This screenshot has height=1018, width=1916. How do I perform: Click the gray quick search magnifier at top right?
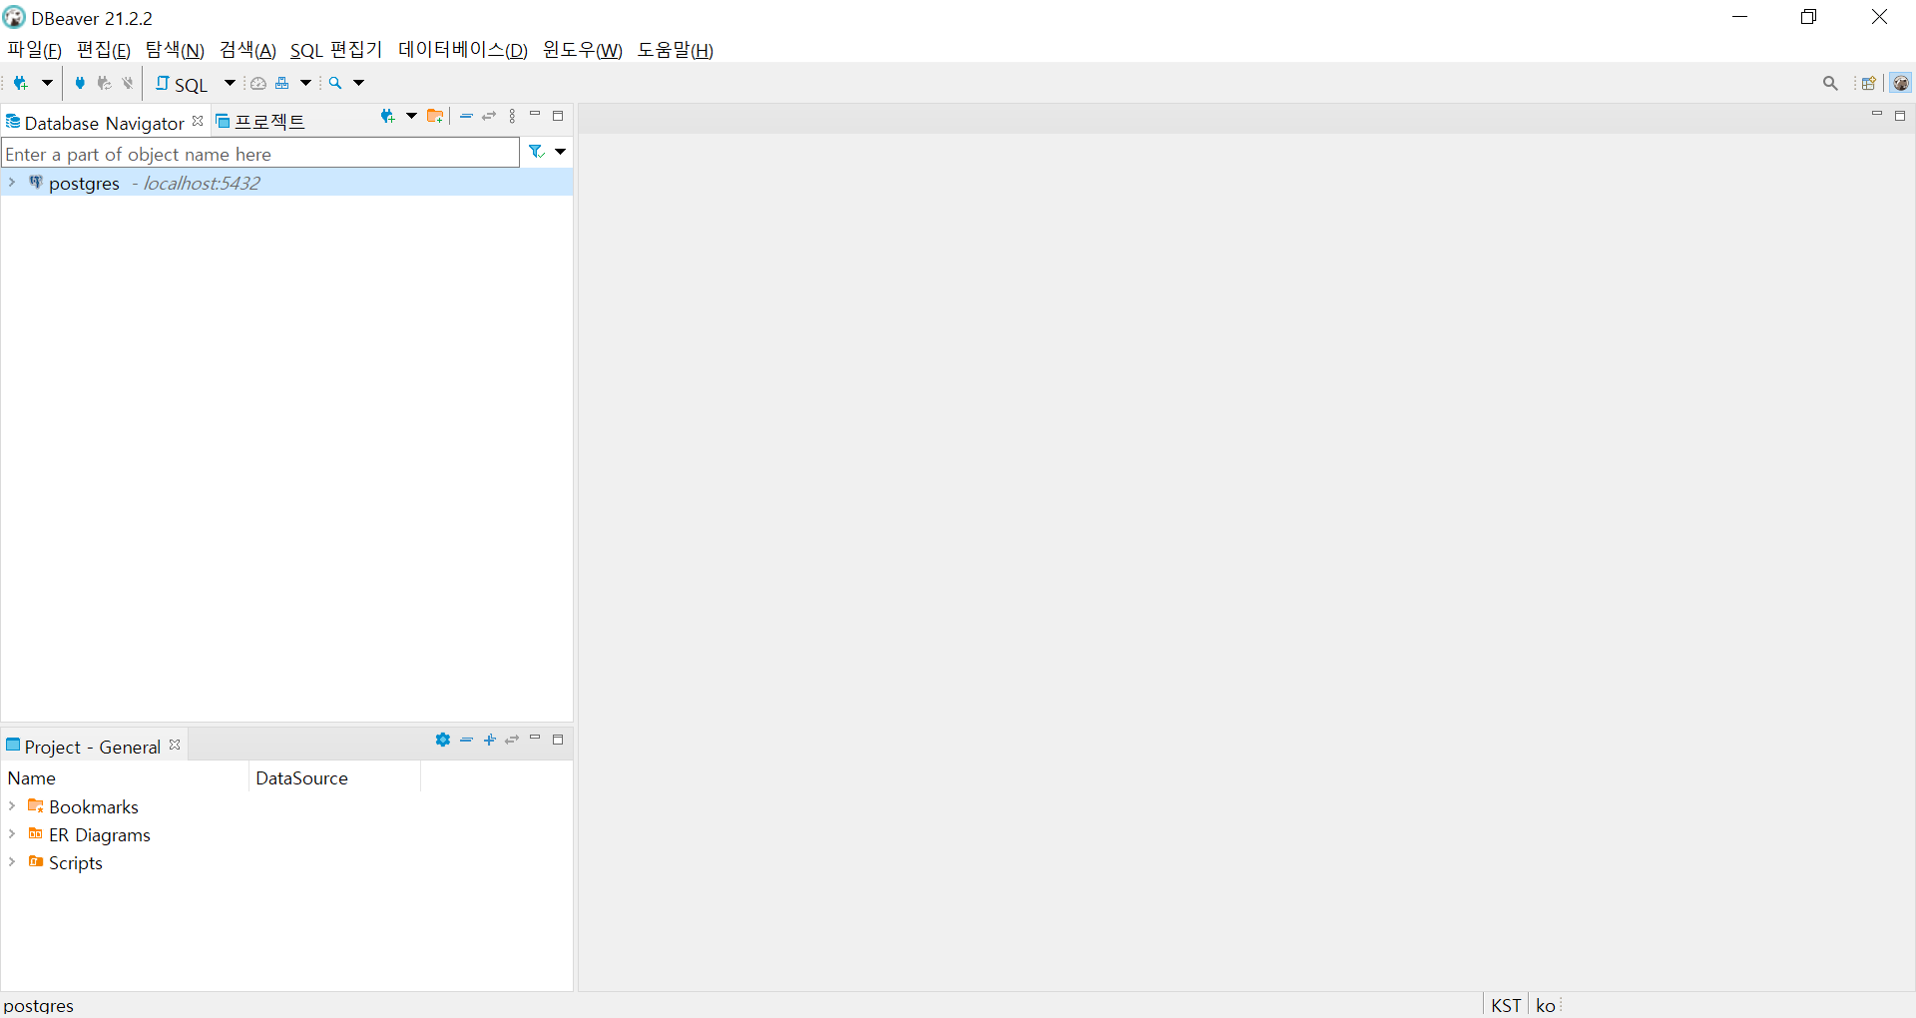(x=1830, y=84)
